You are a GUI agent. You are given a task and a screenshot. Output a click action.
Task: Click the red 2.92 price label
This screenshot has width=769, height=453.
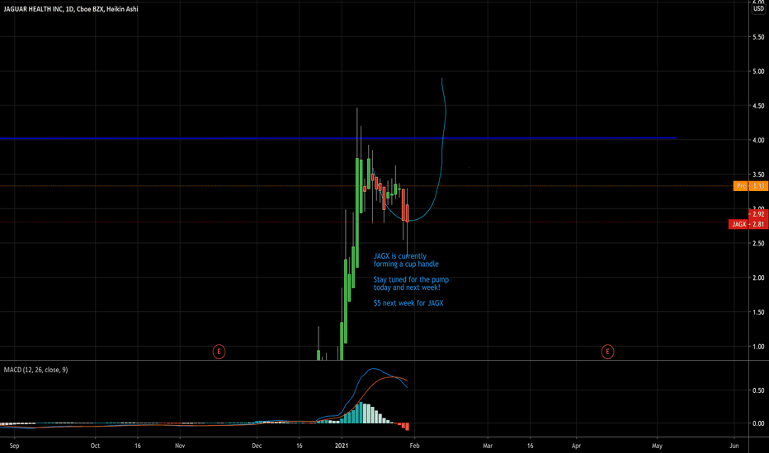[x=758, y=214]
